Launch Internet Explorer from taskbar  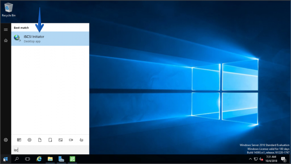click(x=39, y=159)
